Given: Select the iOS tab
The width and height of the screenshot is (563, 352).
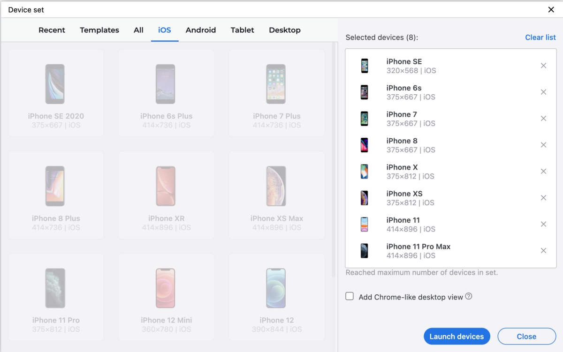Looking at the screenshot, I should pos(165,30).
